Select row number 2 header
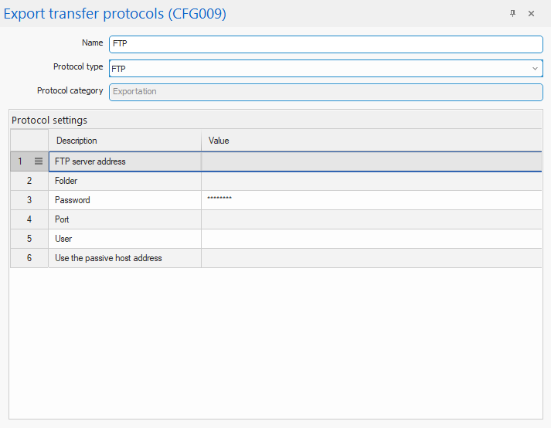The height and width of the screenshot is (428, 551). pyautogui.click(x=29, y=181)
